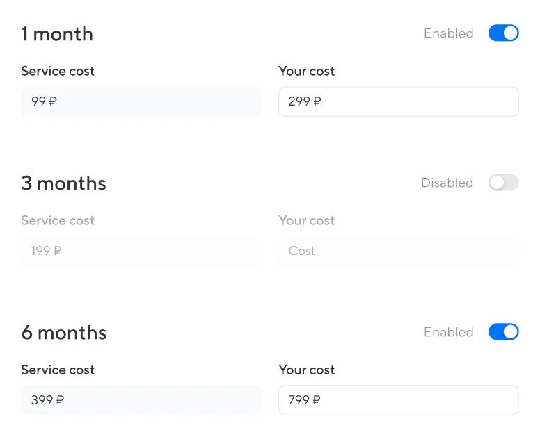Click the Disabled label for 3 months
Screen dimensions: 540x437
[447, 183]
